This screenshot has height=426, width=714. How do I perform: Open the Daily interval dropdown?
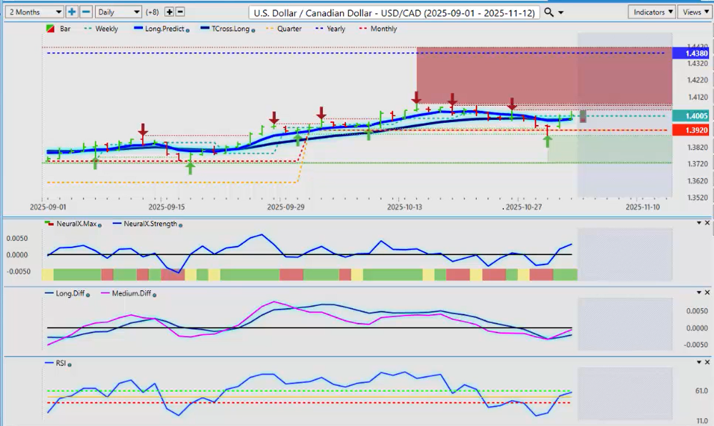[x=117, y=12]
